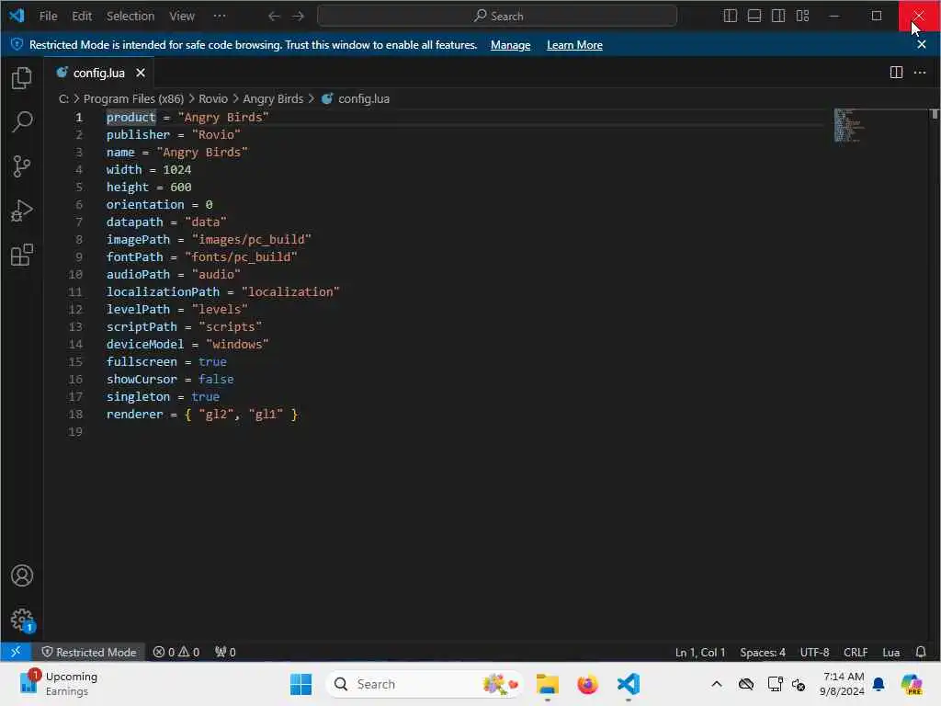Viewport: 941px width, 706px height.
Task: Open File Explorer from the taskbar
Action: pyautogui.click(x=548, y=684)
